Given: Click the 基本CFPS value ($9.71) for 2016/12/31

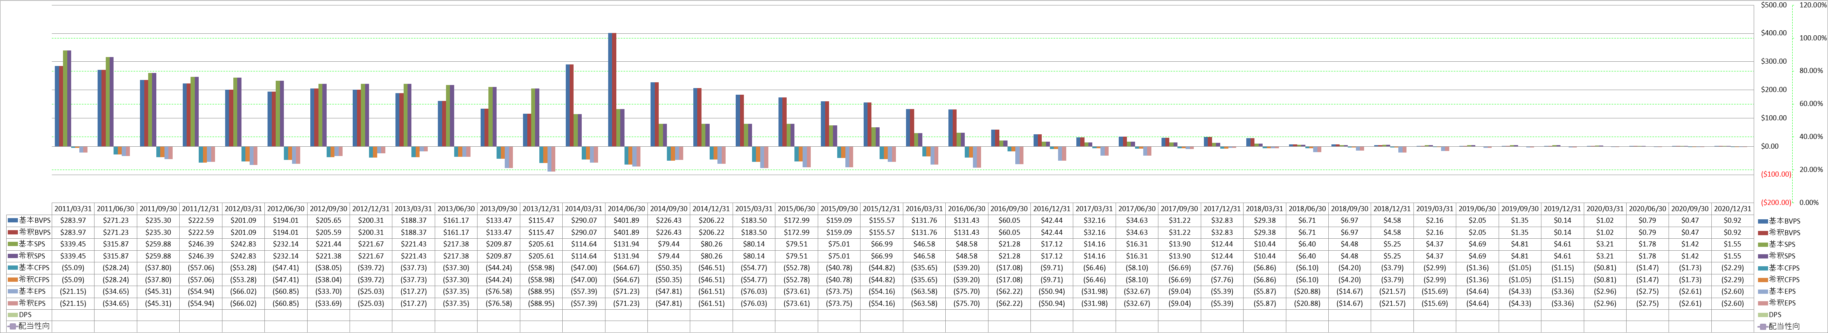Looking at the screenshot, I should point(1052,268).
